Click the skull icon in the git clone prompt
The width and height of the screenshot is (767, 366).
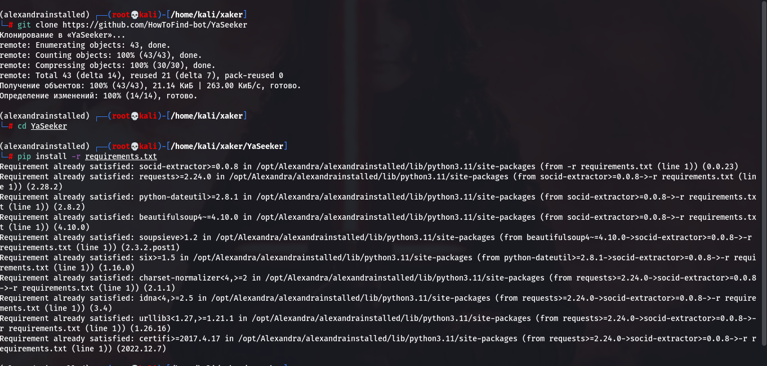134,14
